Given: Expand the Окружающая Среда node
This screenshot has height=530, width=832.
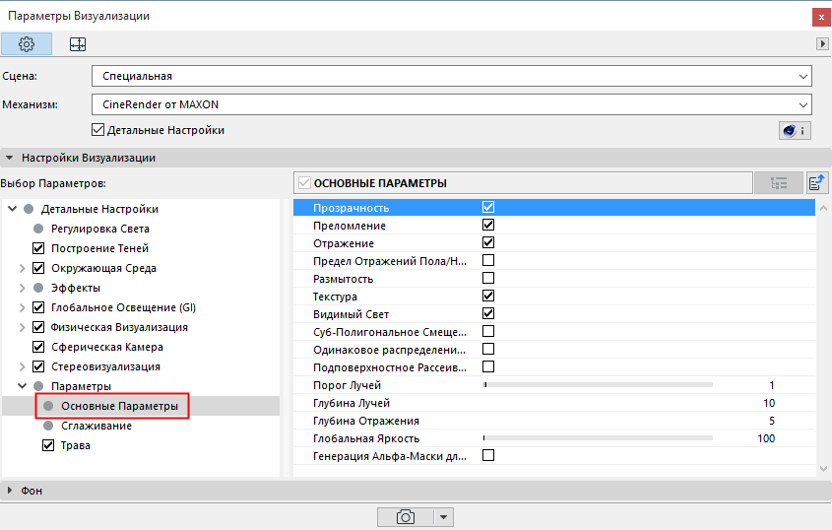Looking at the screenshot, I should point(22,268).
